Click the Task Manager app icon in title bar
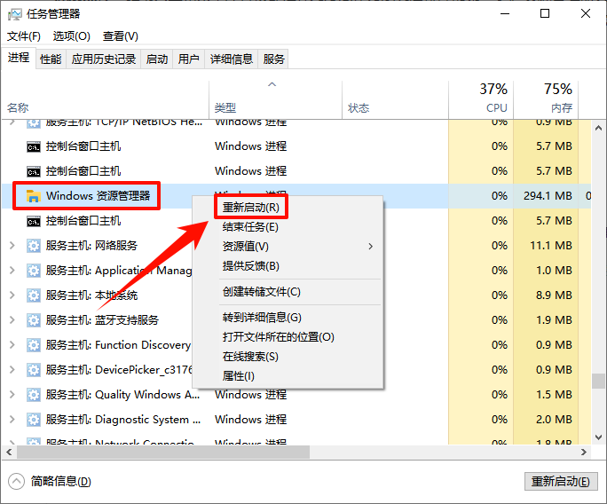The image size is (607, 504). [x=15, y=14]
